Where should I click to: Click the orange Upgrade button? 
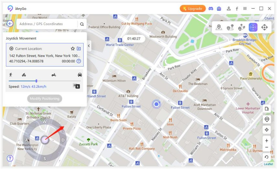tap(193, 9)
